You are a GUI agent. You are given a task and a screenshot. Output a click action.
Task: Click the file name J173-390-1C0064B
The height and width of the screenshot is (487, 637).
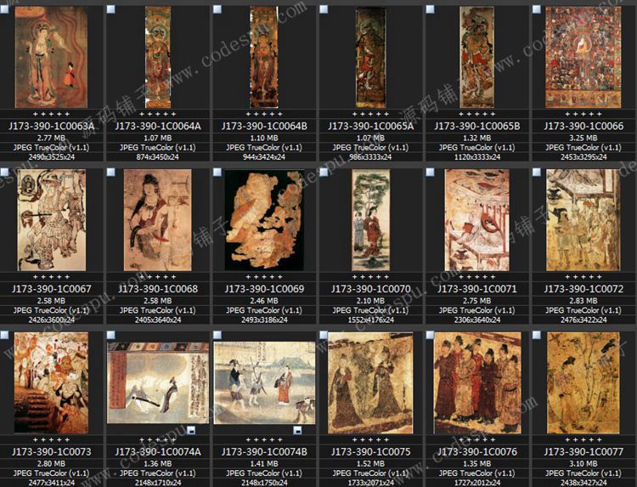pos(264,126)
